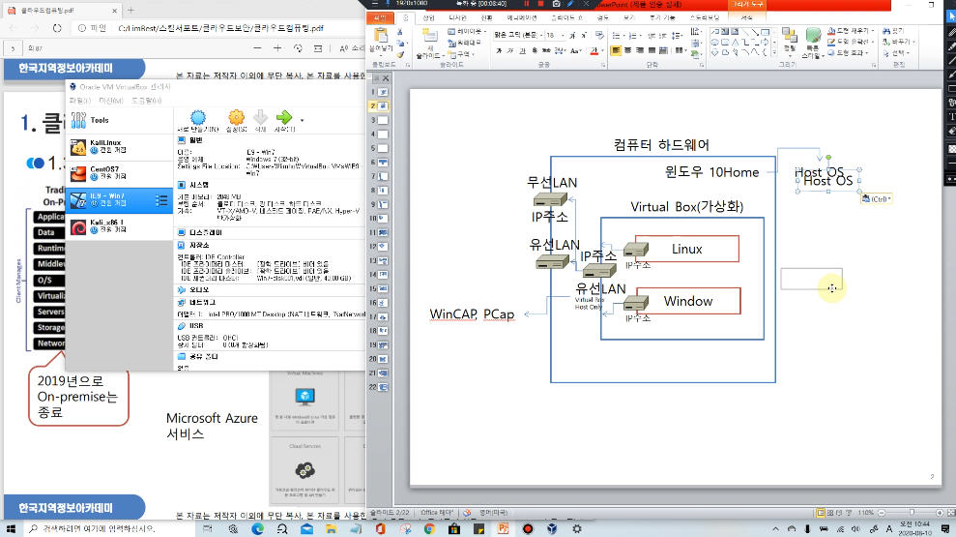This screenshot has height=537, width=956.
Task: Click the Stop recording red square button
Action: coord(539,4)
